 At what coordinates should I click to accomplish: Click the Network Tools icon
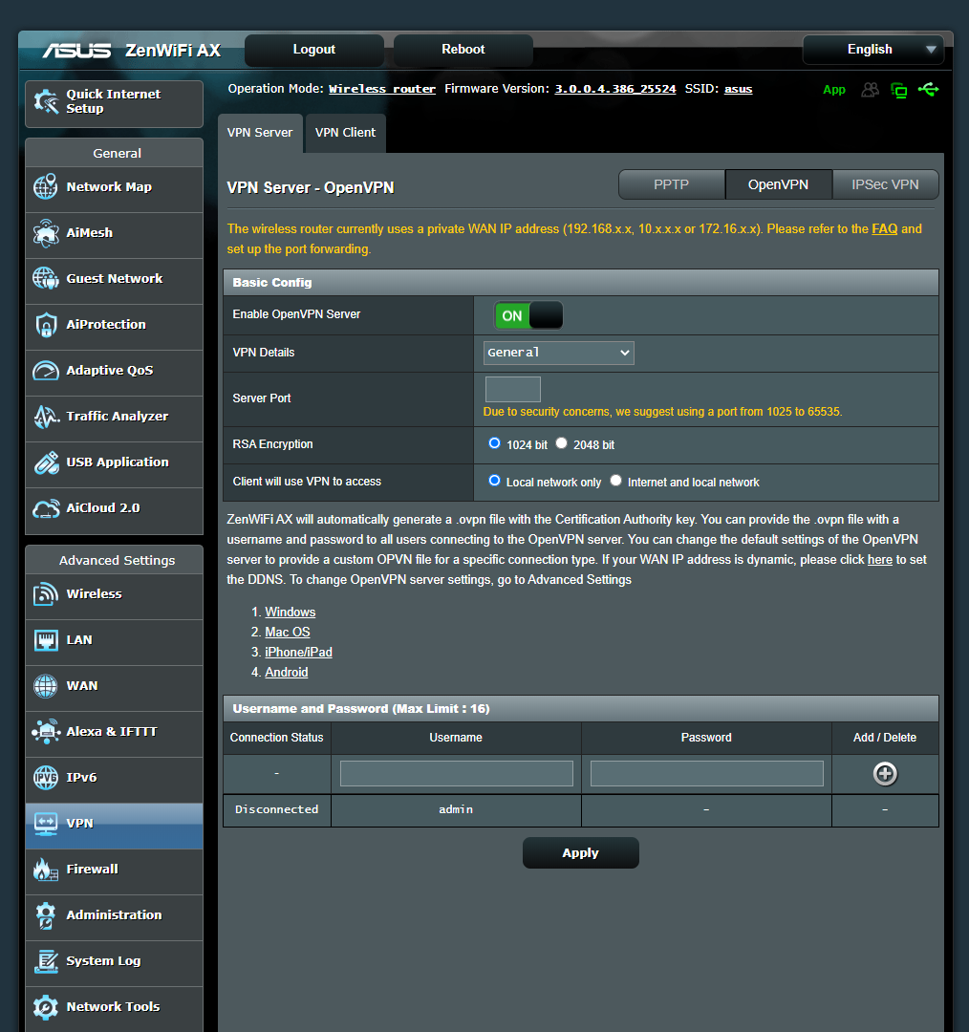[x=46, y=1007]
